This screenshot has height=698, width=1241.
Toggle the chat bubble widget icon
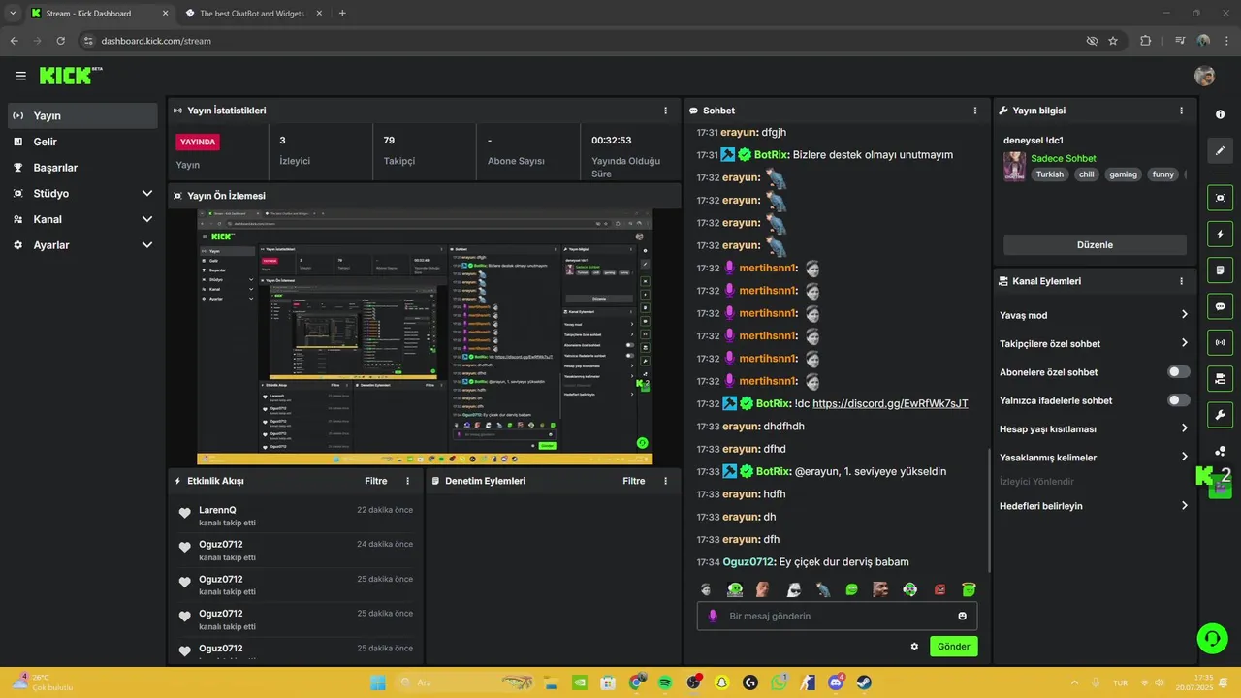pyautogui.click(x=1220, y=306)
